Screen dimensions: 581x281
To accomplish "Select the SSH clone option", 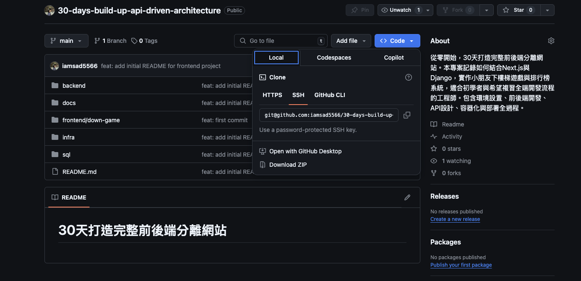I will click(298, 95).
